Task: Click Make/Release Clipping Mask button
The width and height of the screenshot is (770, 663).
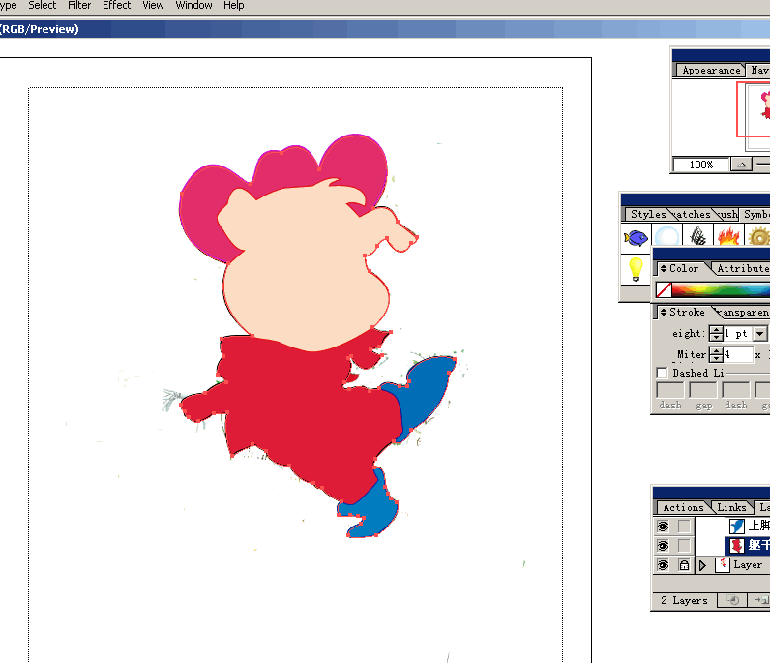Action: [x=732, y=601]
